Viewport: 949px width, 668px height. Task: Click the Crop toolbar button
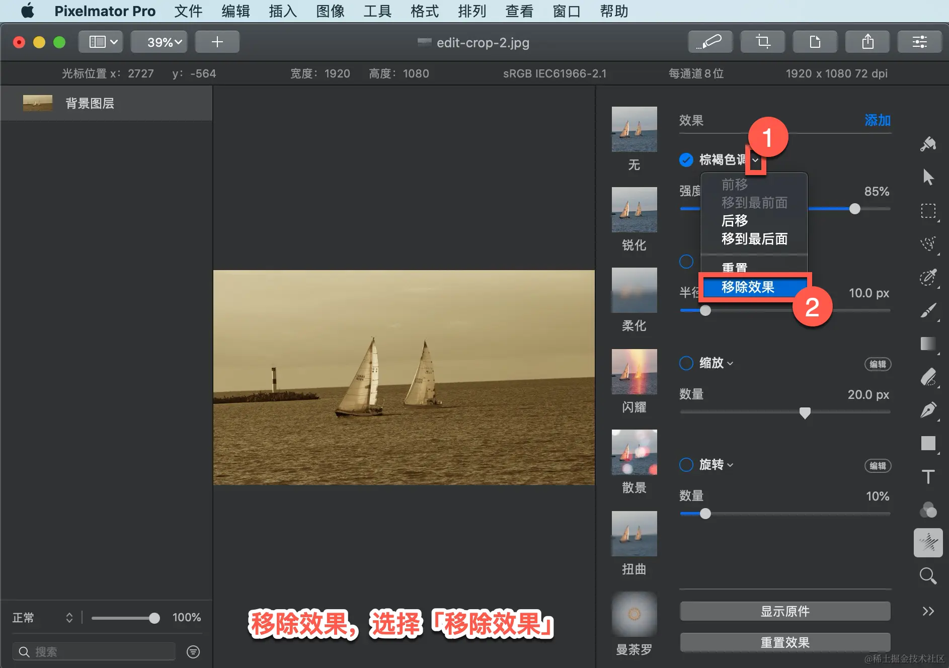[x=762, y=42]
